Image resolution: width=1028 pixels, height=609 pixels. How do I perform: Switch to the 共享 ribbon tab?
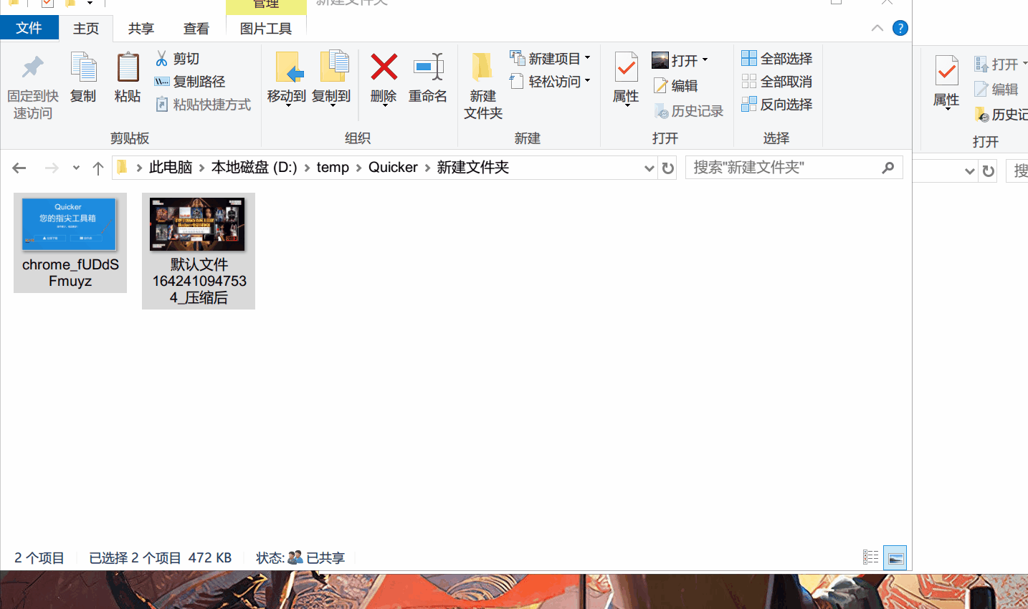tap(141, 29)
